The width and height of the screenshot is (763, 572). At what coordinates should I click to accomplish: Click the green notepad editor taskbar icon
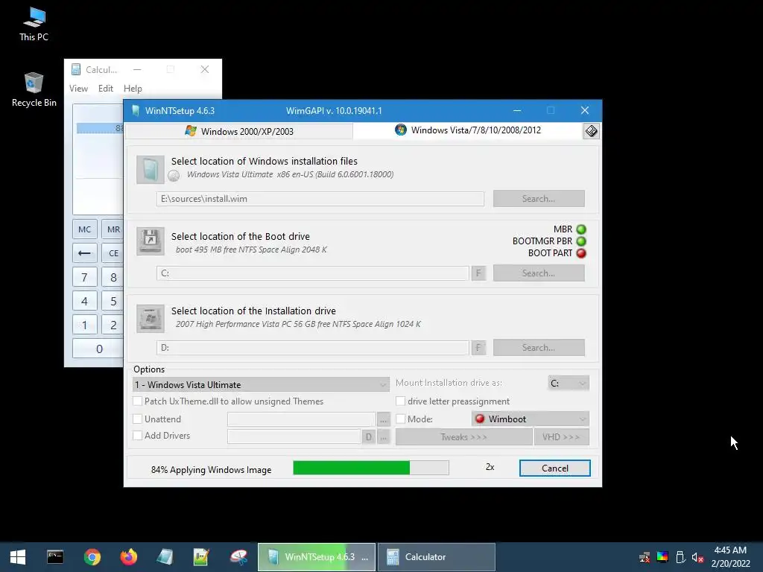coord(201,557)
